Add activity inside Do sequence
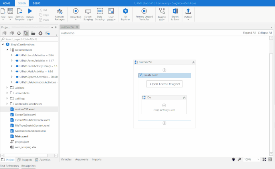This screenshot has width=275, height=169. tap(164, 105)
